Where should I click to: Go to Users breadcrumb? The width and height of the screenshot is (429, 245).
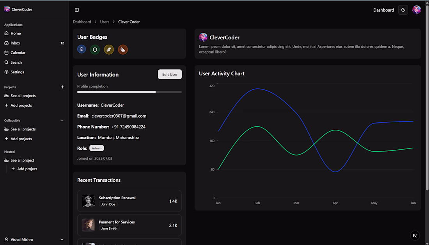click(x=105, y=21)
